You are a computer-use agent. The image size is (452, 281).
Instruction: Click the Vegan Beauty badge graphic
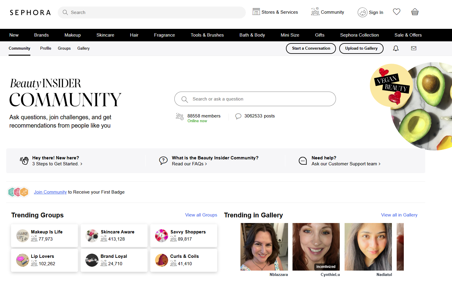(391, 85)
